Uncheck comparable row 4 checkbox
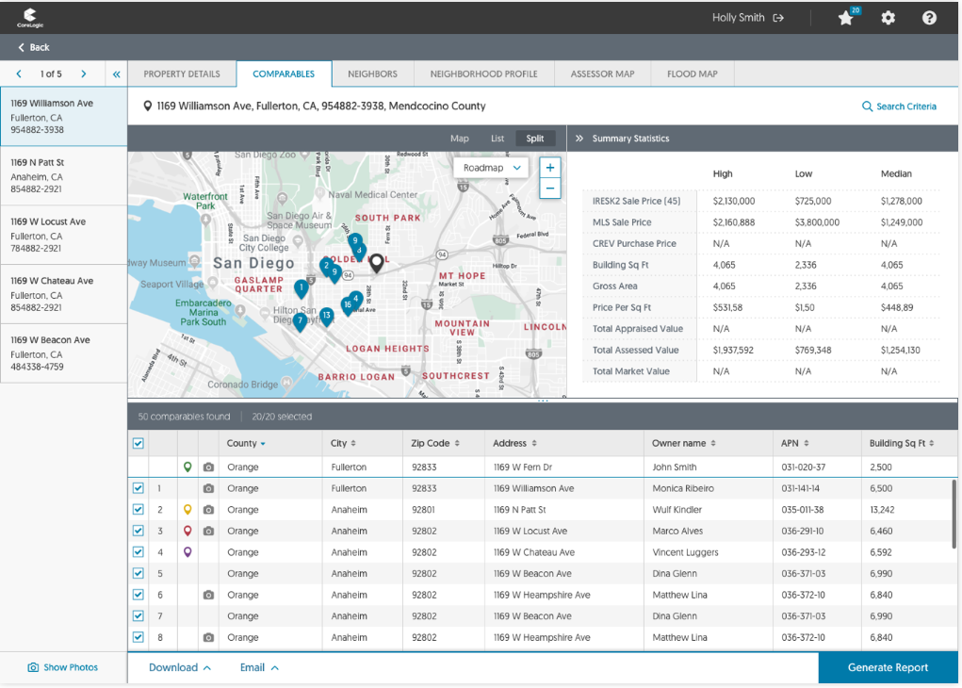962x688 pixels. 139,552
